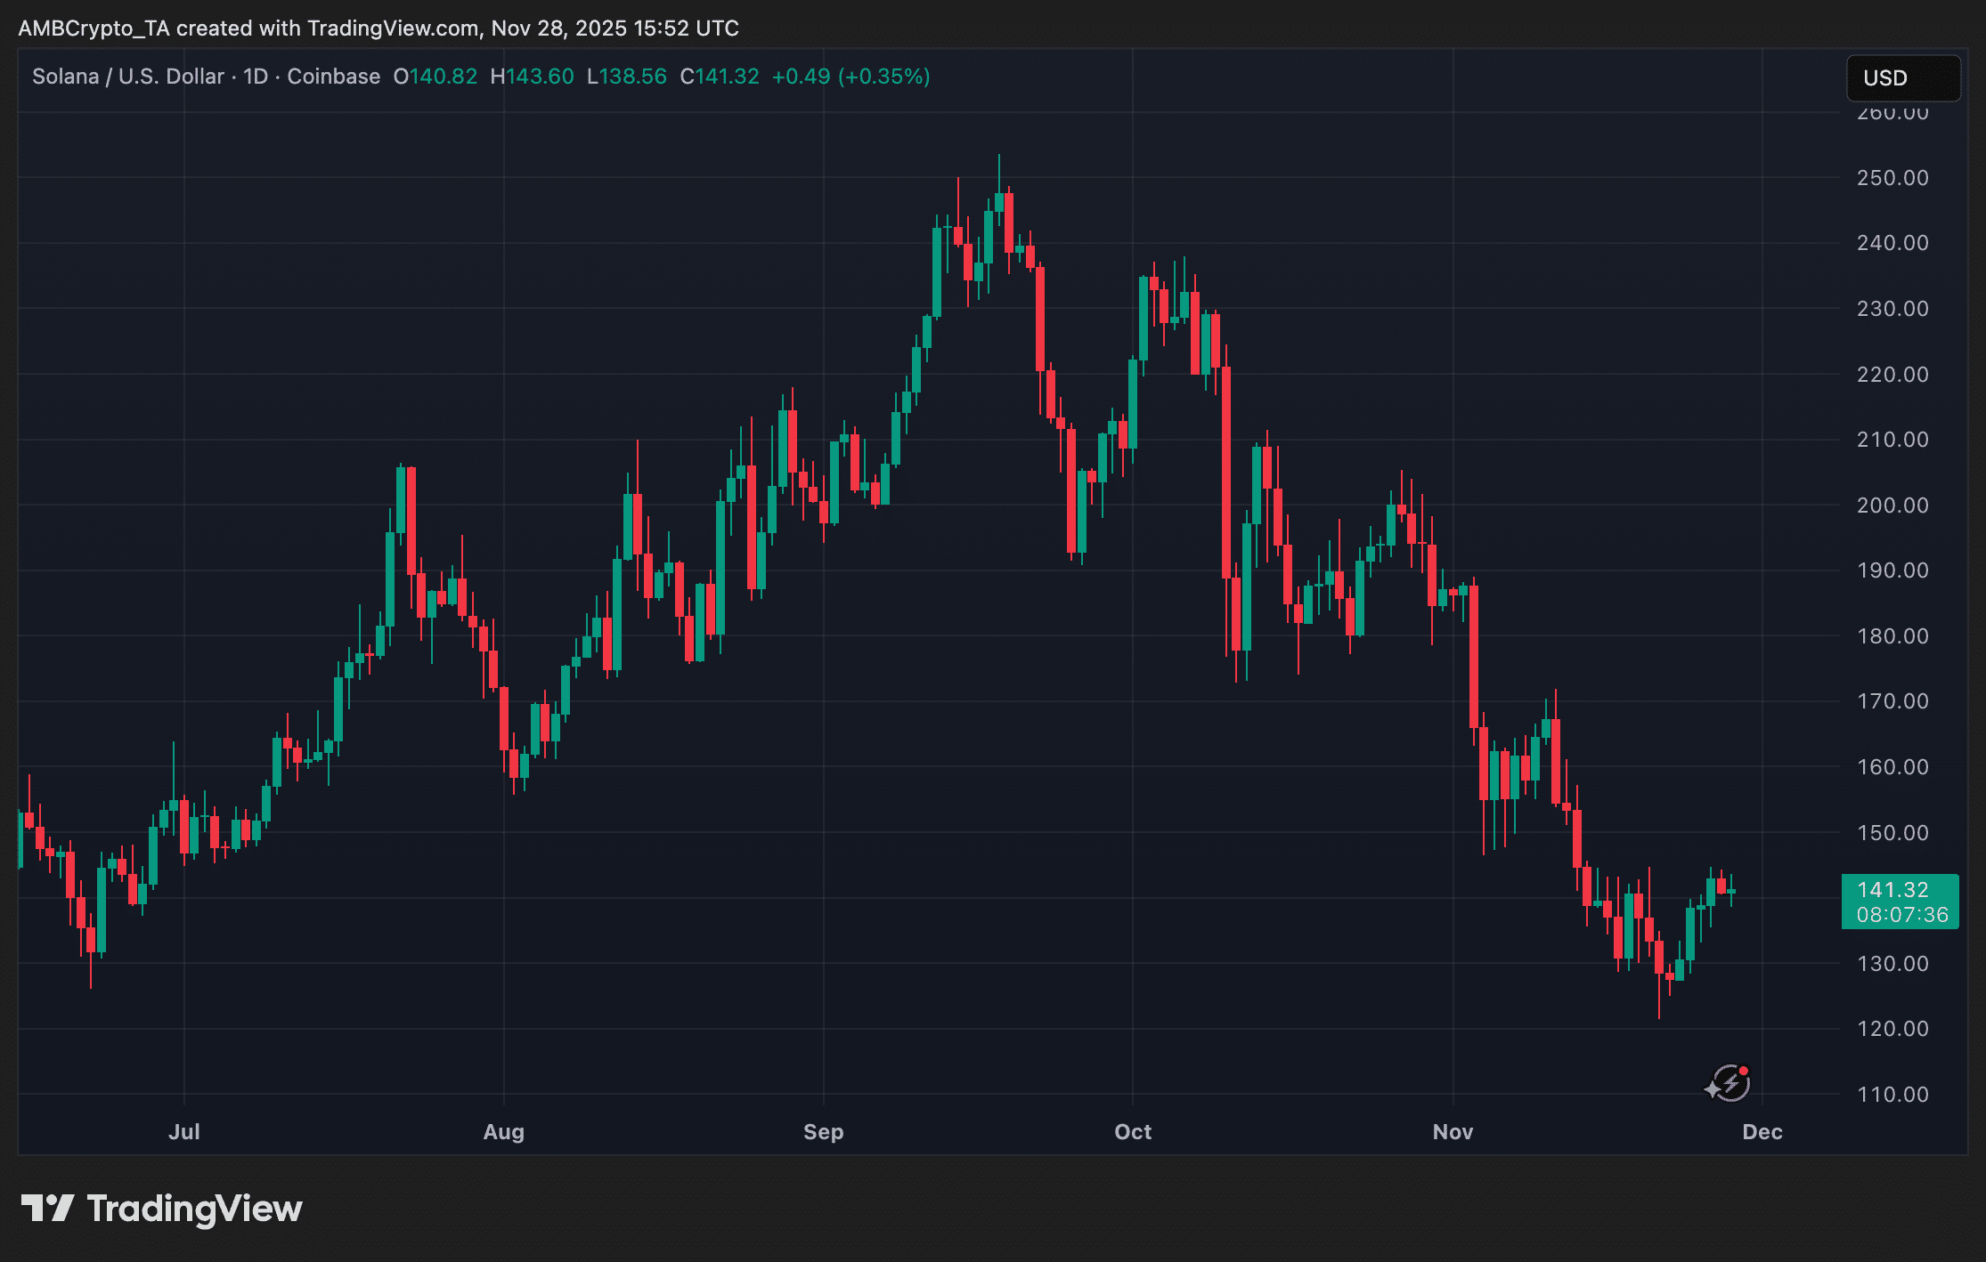This screenshot has width=1986, height=1262.
Task: Click the Oct label on time axis
Action: [1133, 1132]
